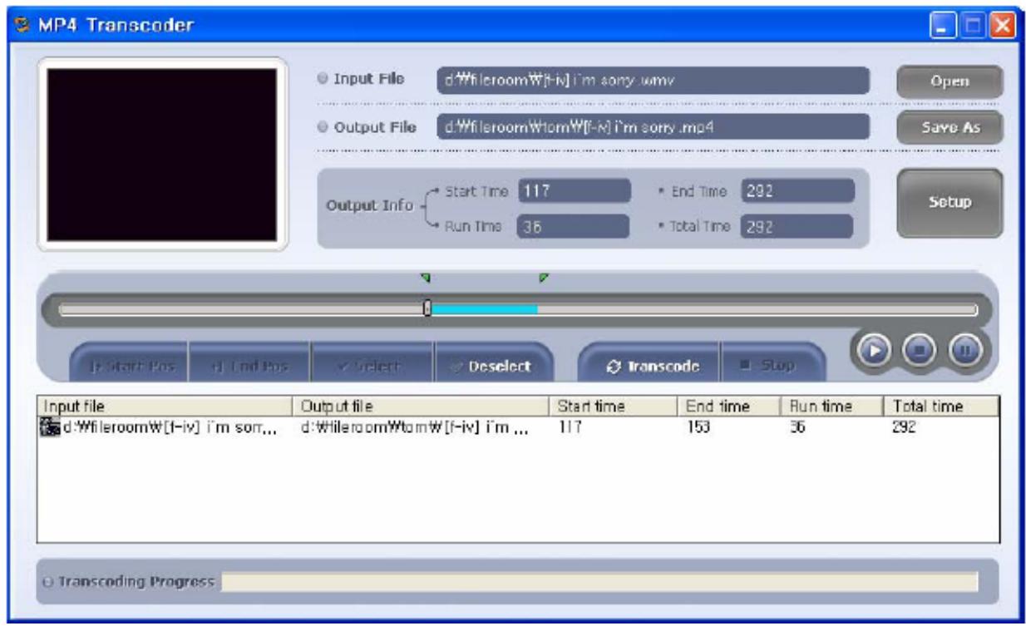Select the file row's video icon
Screen dimensions: 1026x626
pos(51,428)
